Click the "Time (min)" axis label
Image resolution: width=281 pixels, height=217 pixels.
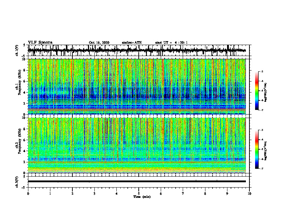(142, 197)
